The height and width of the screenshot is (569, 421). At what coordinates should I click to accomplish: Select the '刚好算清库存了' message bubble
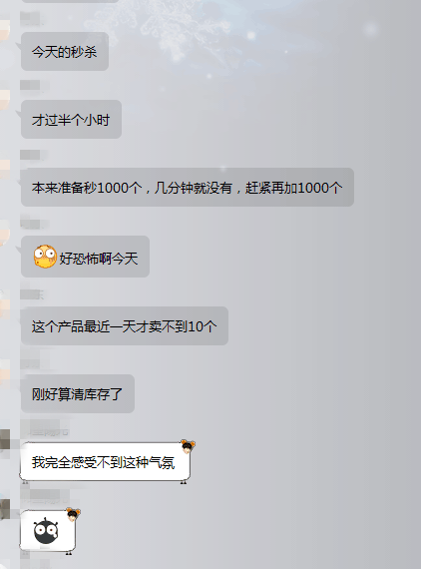pos(78,393)
